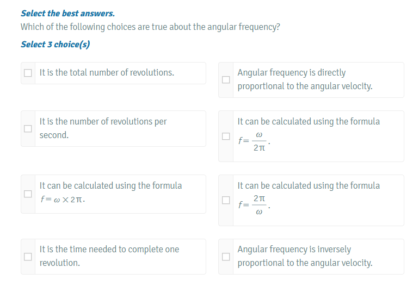Click the 'Angular frequency is inversely proportional' answer text
The height and width of the screenshot is (292, 419).
tap(305, 256)
